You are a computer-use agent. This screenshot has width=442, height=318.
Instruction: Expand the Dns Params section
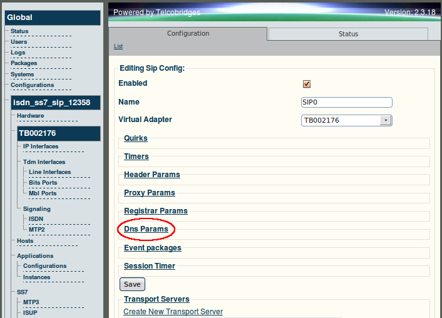tap(146, 229)
